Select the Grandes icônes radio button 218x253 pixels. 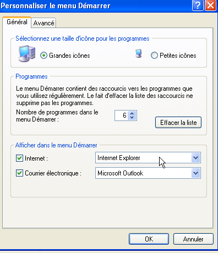(x=43, y=56)
